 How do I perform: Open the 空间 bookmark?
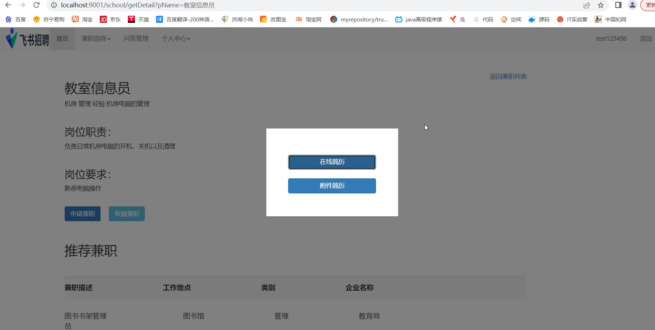(x=511, y=19)
